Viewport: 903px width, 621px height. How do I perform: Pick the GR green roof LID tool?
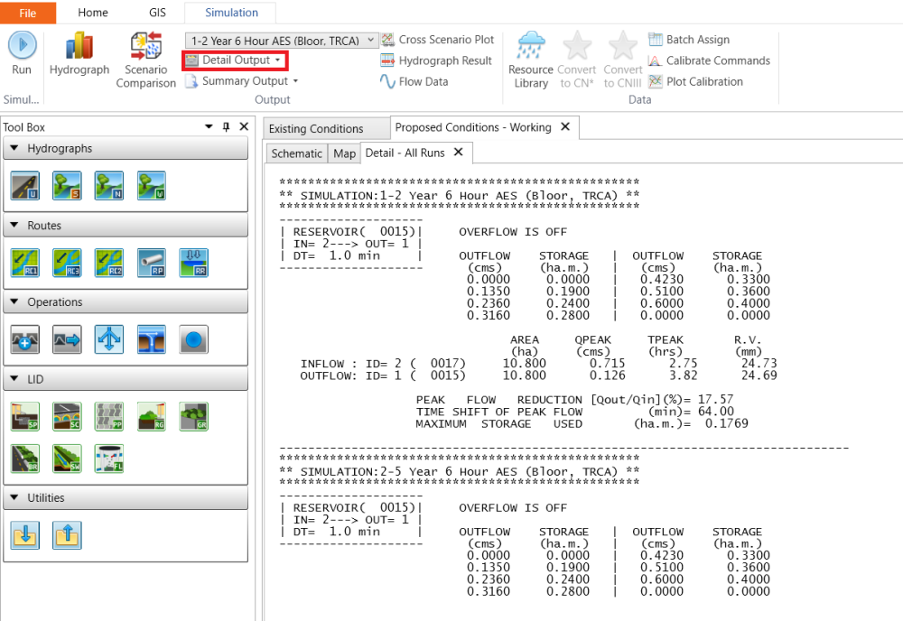click(193, 417)
